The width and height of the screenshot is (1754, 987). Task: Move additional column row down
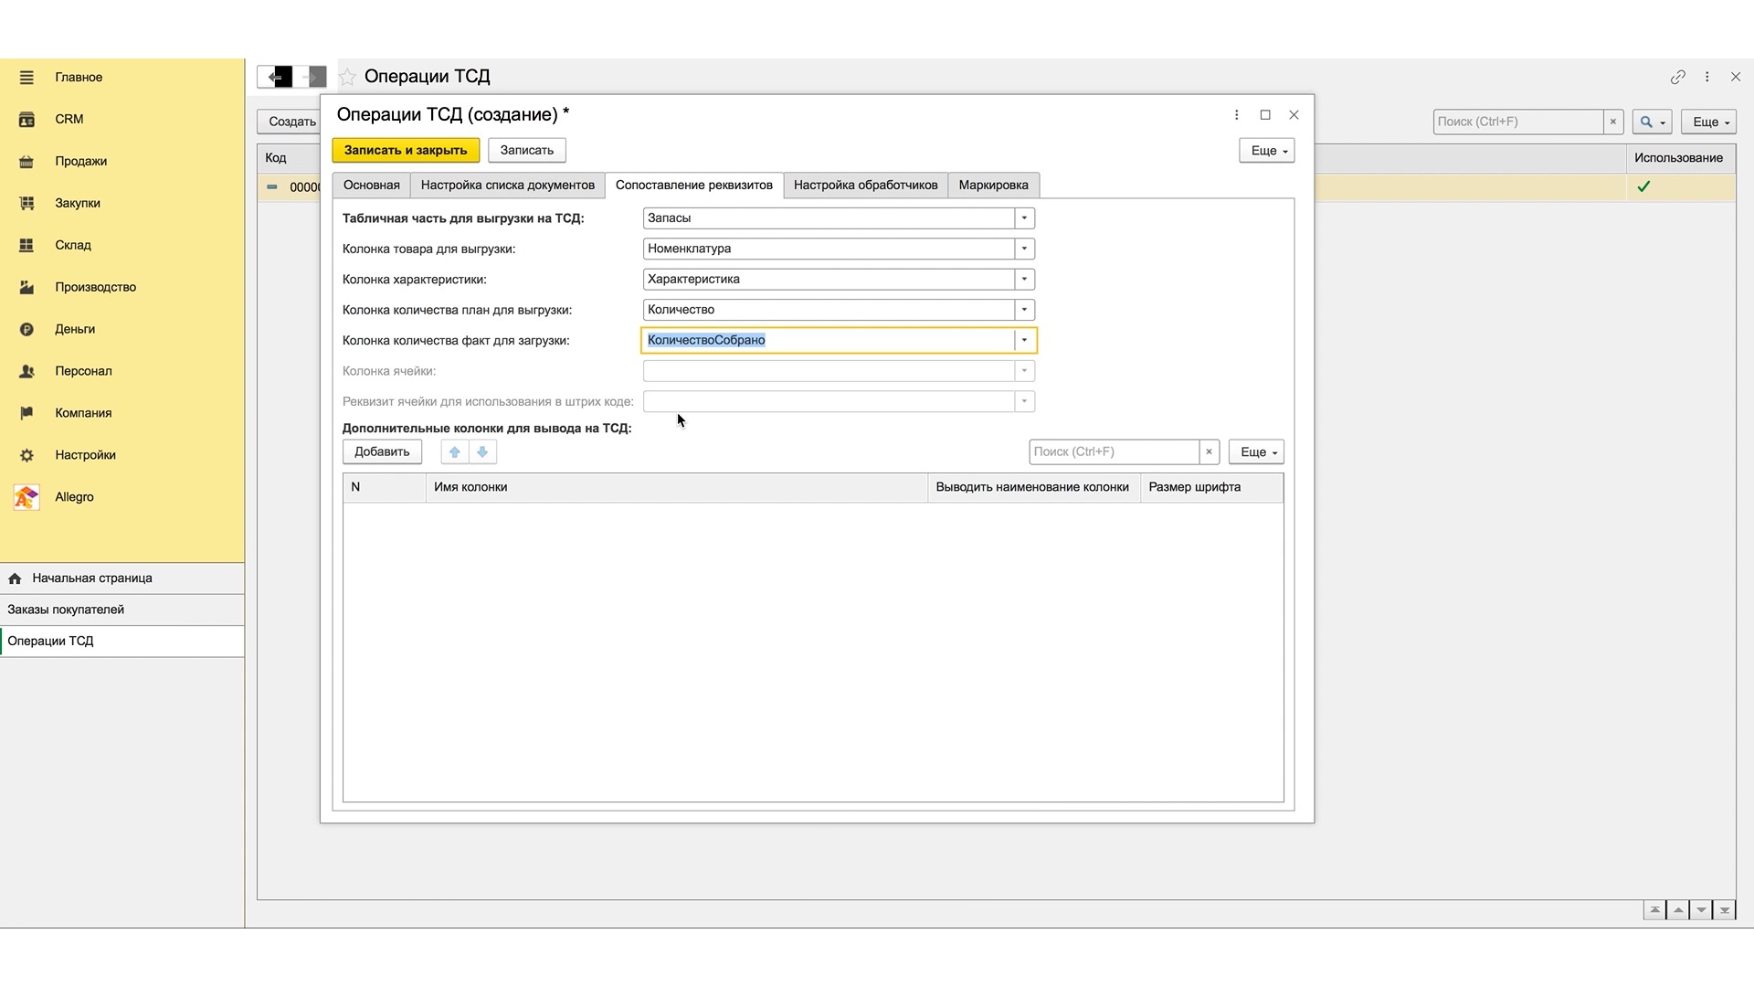[x=482, y=451]
